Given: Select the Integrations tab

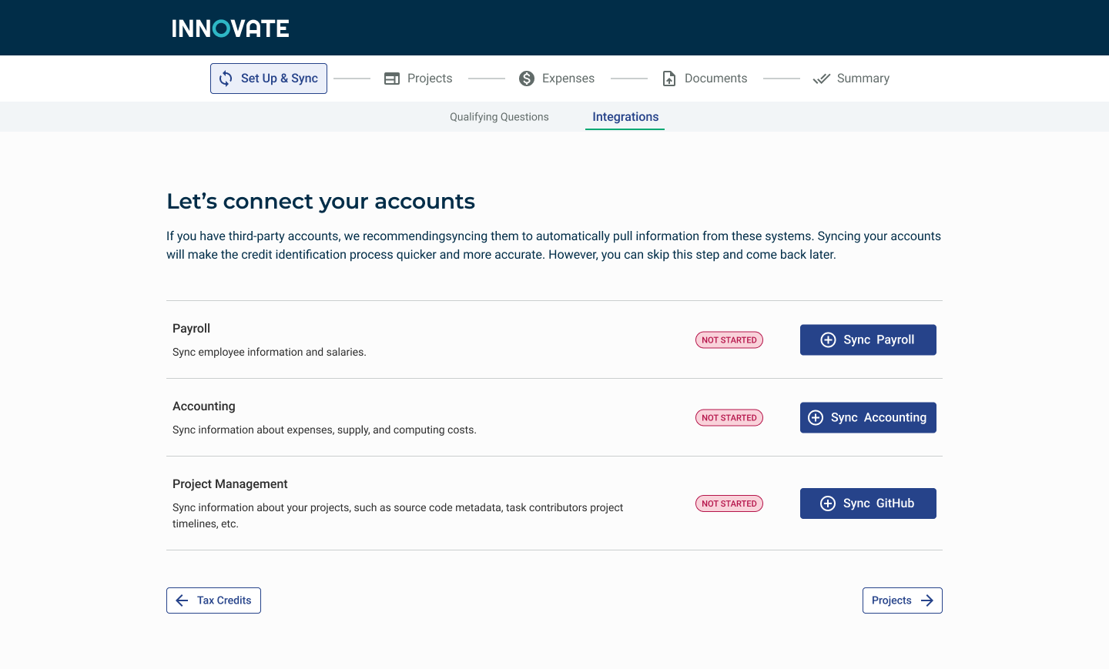Looking at the screenshot, I should pyautogui.click(x=625, y=117).
